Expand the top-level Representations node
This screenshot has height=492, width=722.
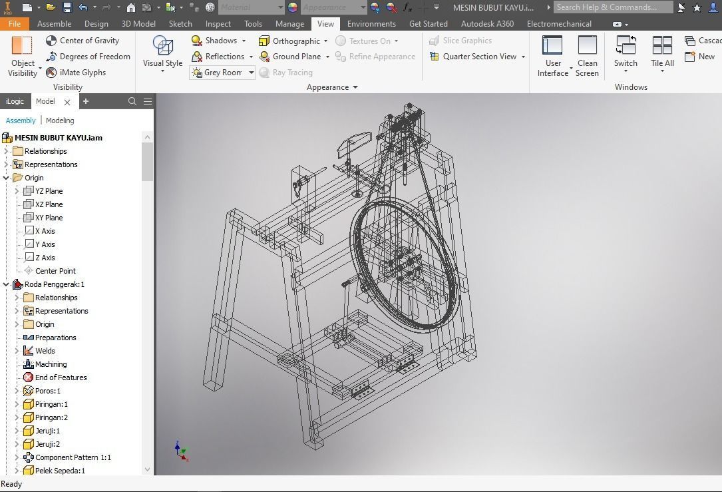[x=6, y=164]
